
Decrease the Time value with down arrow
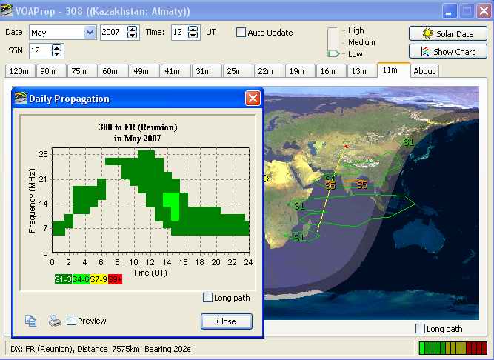(x=193, y=35)
